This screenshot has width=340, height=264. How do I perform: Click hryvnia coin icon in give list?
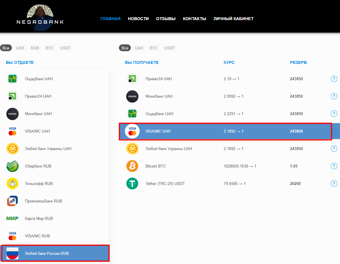(13, 149)
